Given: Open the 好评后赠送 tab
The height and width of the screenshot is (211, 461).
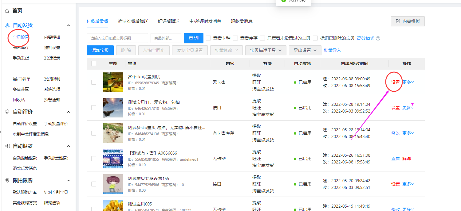Looking at the screenshot, I should coord(169,21).
